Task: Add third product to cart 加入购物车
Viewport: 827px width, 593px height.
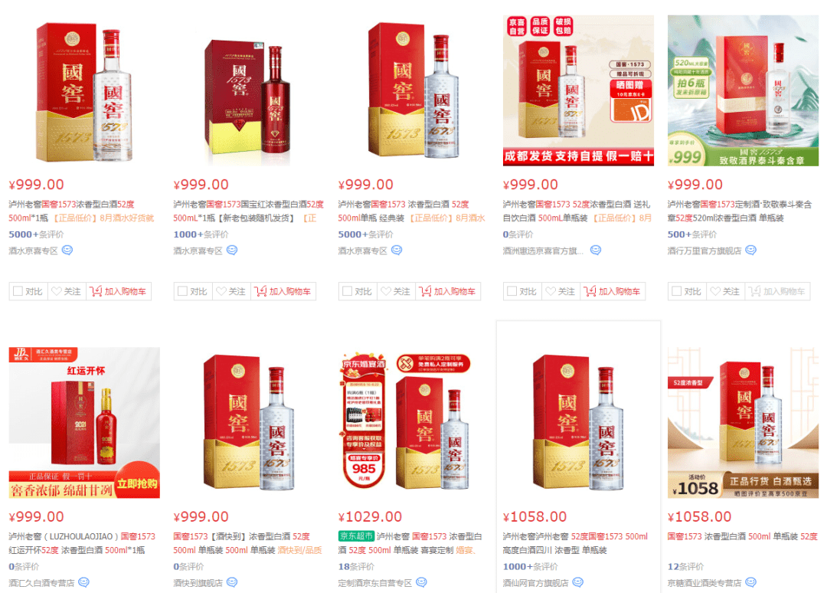Action: [448, 291]
